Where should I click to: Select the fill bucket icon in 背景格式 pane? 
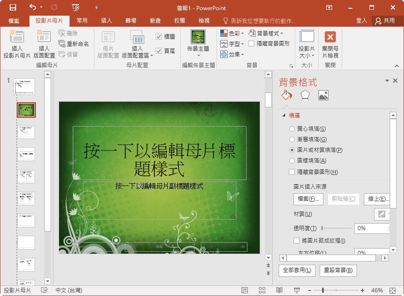coord(287,95)
